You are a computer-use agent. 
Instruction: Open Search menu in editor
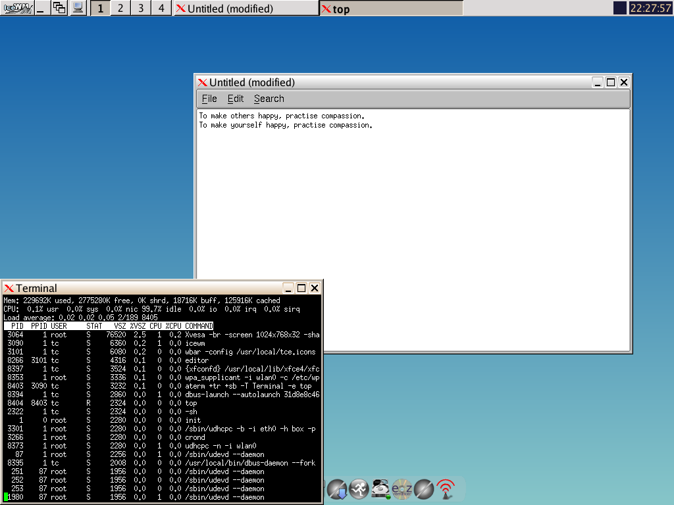(x=269, y=99)
